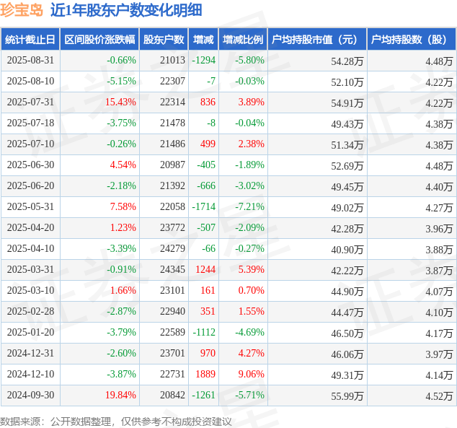Click the date cell 2024-12-10

(x=30, y=374)
